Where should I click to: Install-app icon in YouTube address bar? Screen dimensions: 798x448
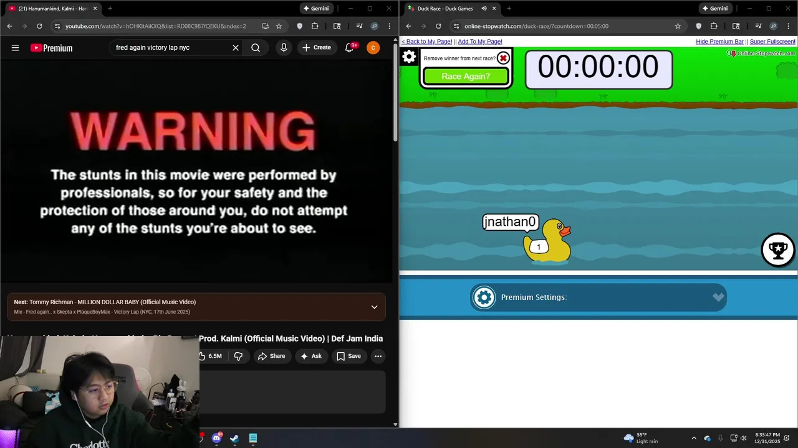[265, 26]
